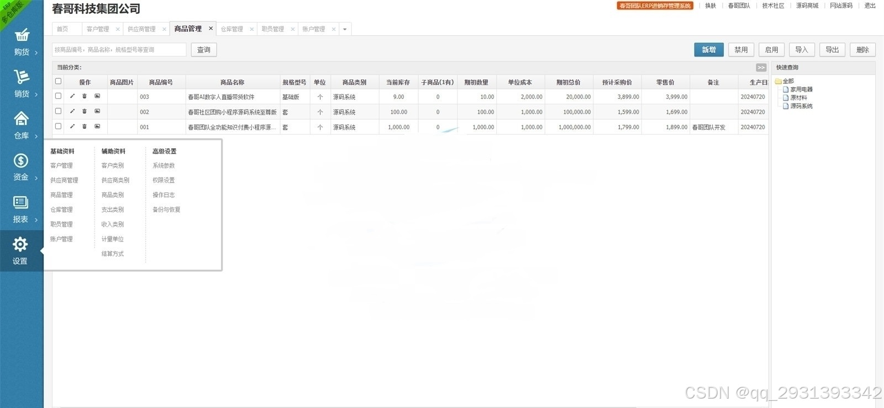Open the 销货 sales sidebar icon
Viewport: 884px width, 408px height.
21,78
